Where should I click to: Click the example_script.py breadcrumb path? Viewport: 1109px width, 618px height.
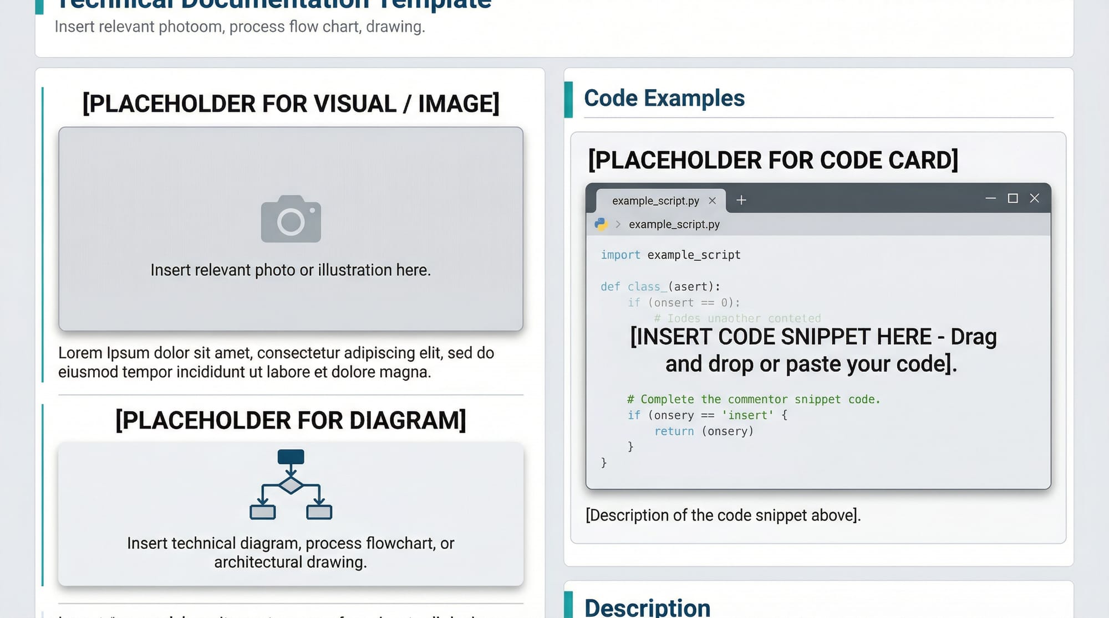pos(674,224)
